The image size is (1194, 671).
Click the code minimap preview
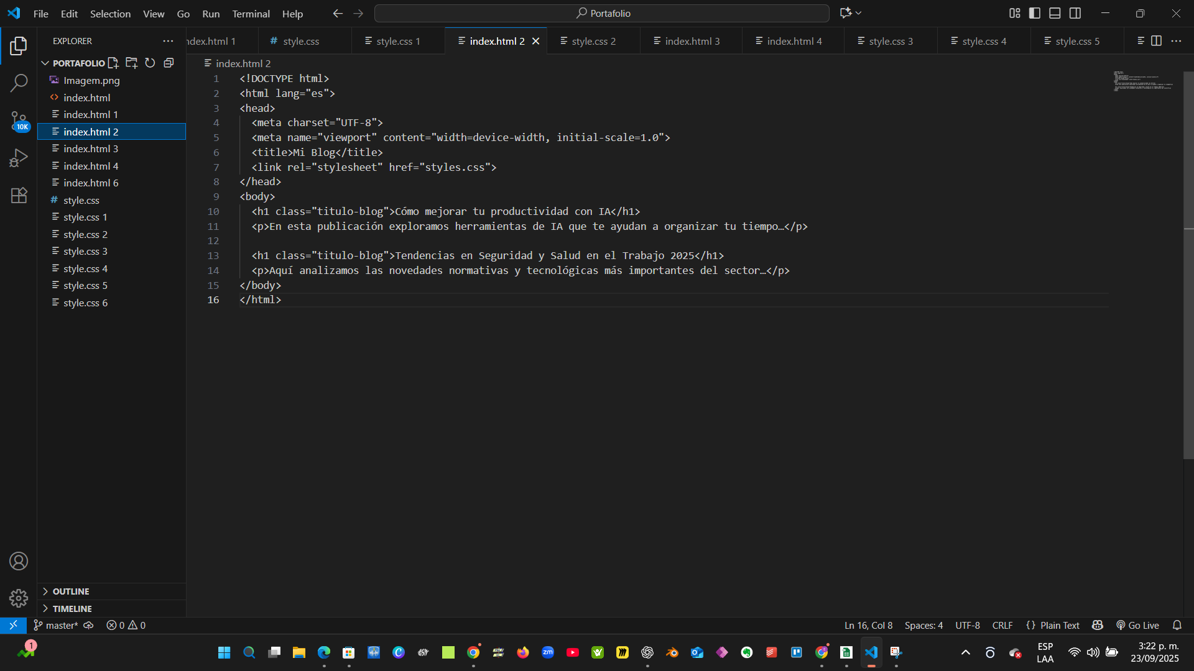click(x=1143, y=81)
